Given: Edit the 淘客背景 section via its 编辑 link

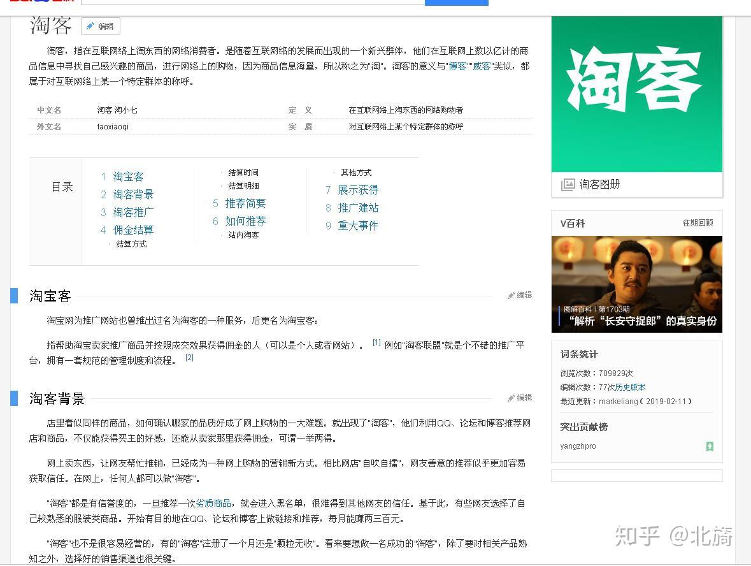Looking at the screenshot, I should (520, 397).
